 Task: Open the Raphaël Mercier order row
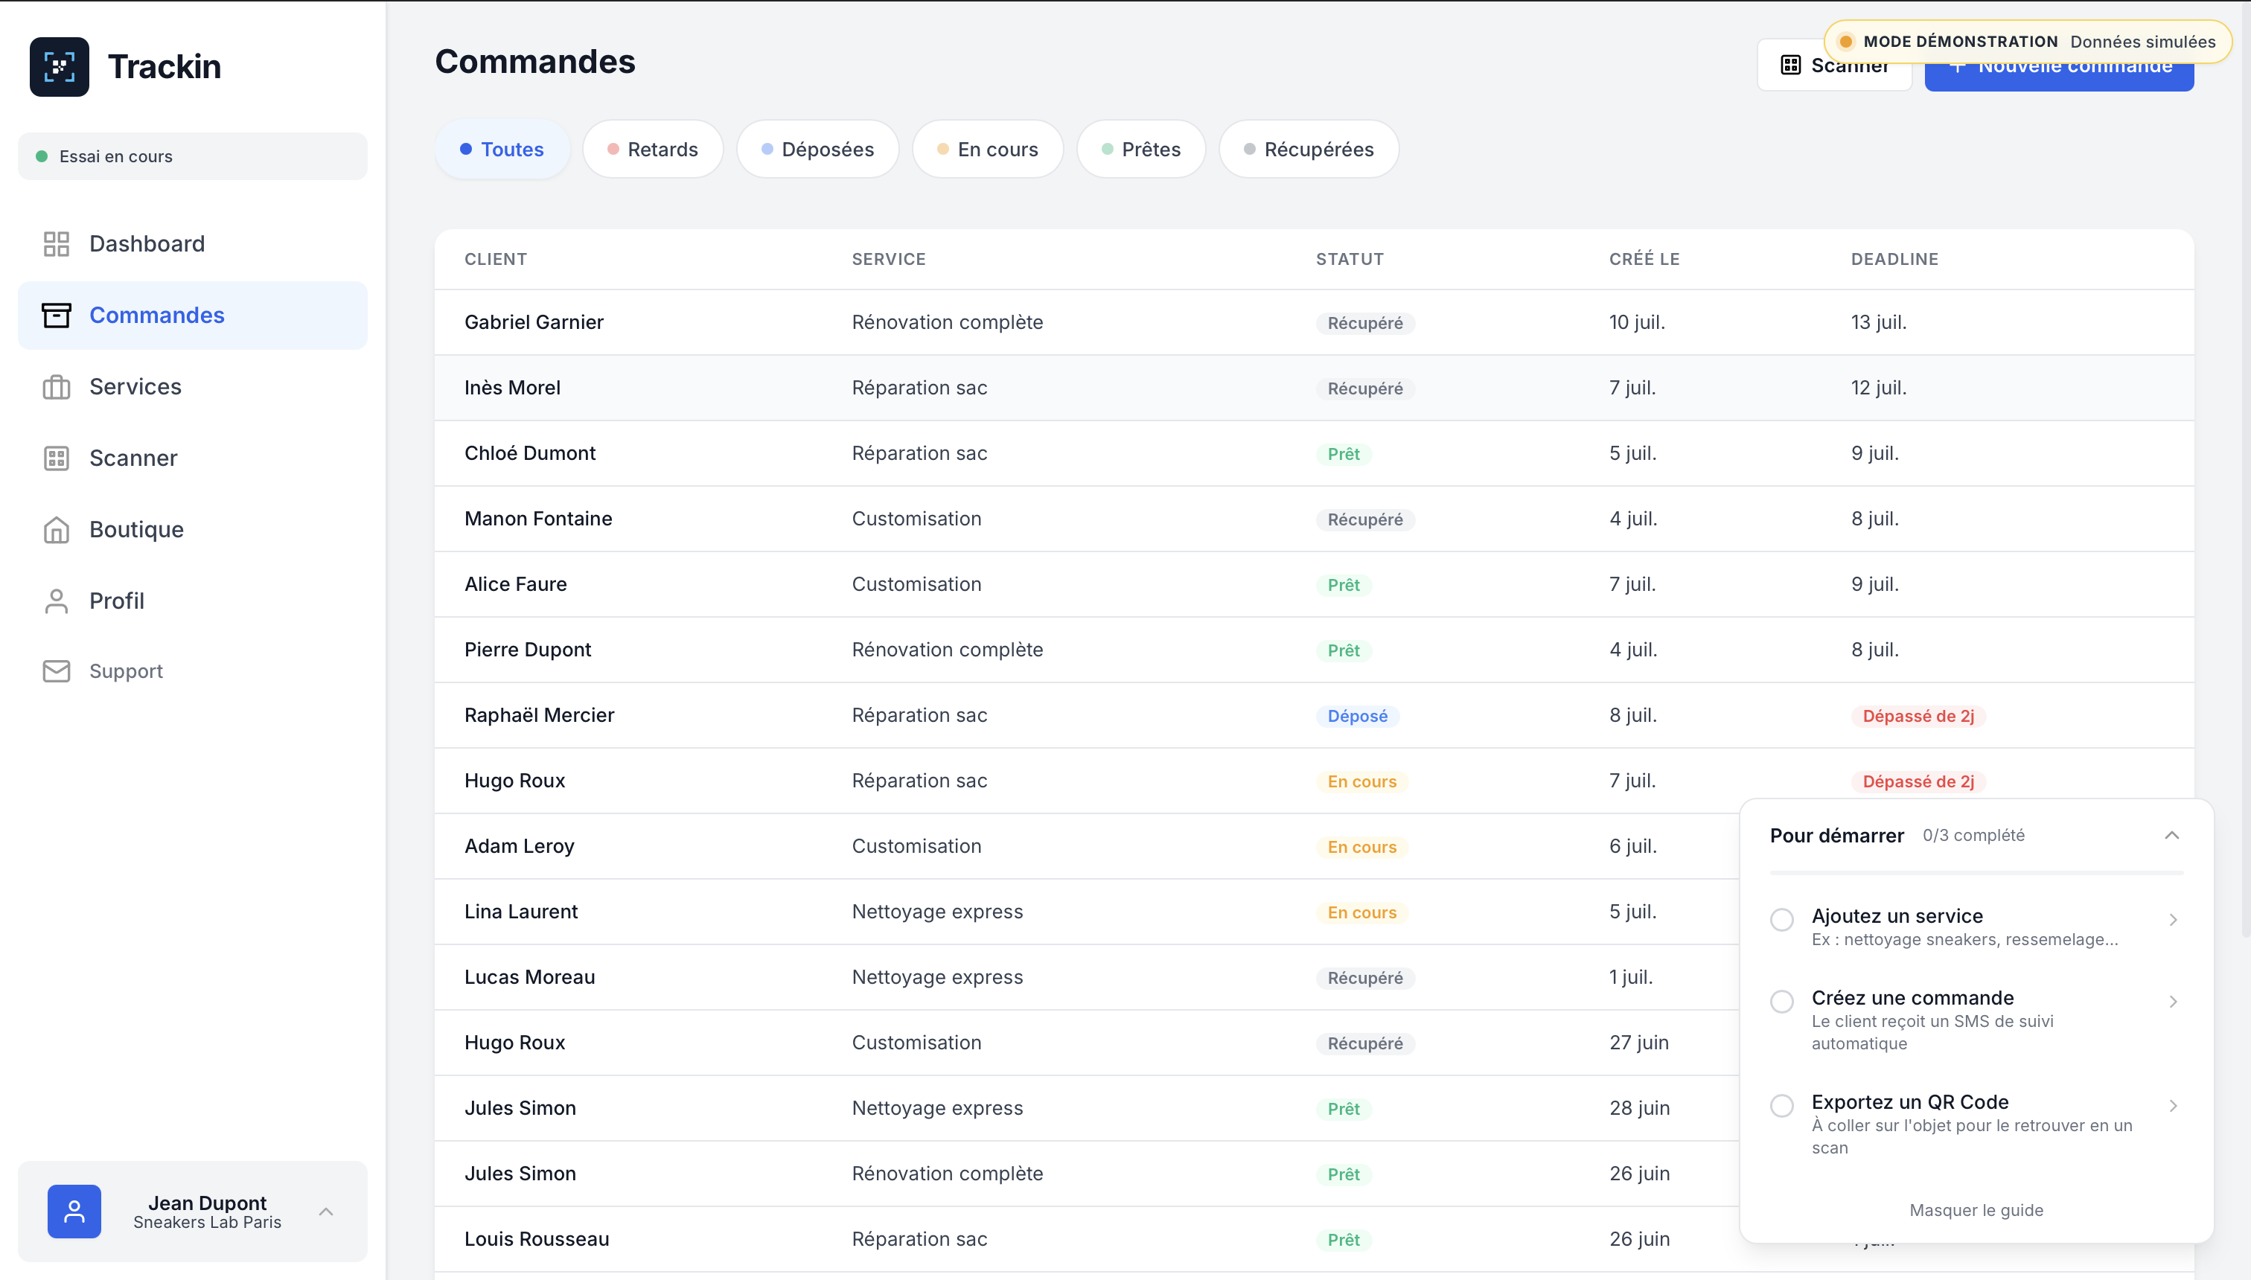(x=1315, y=716)
